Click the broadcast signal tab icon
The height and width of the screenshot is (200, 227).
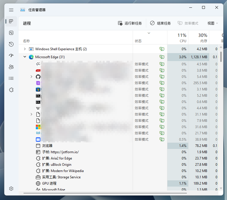pyautogui.click(x=38, y=133)
